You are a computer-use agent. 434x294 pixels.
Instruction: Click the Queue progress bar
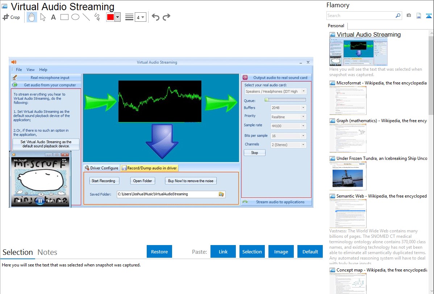coord(285,100)
